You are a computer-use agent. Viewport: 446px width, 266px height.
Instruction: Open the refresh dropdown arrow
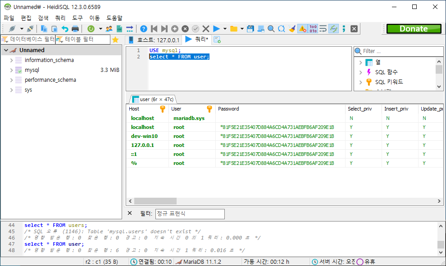pyautogui.click(x=100, y=29)
